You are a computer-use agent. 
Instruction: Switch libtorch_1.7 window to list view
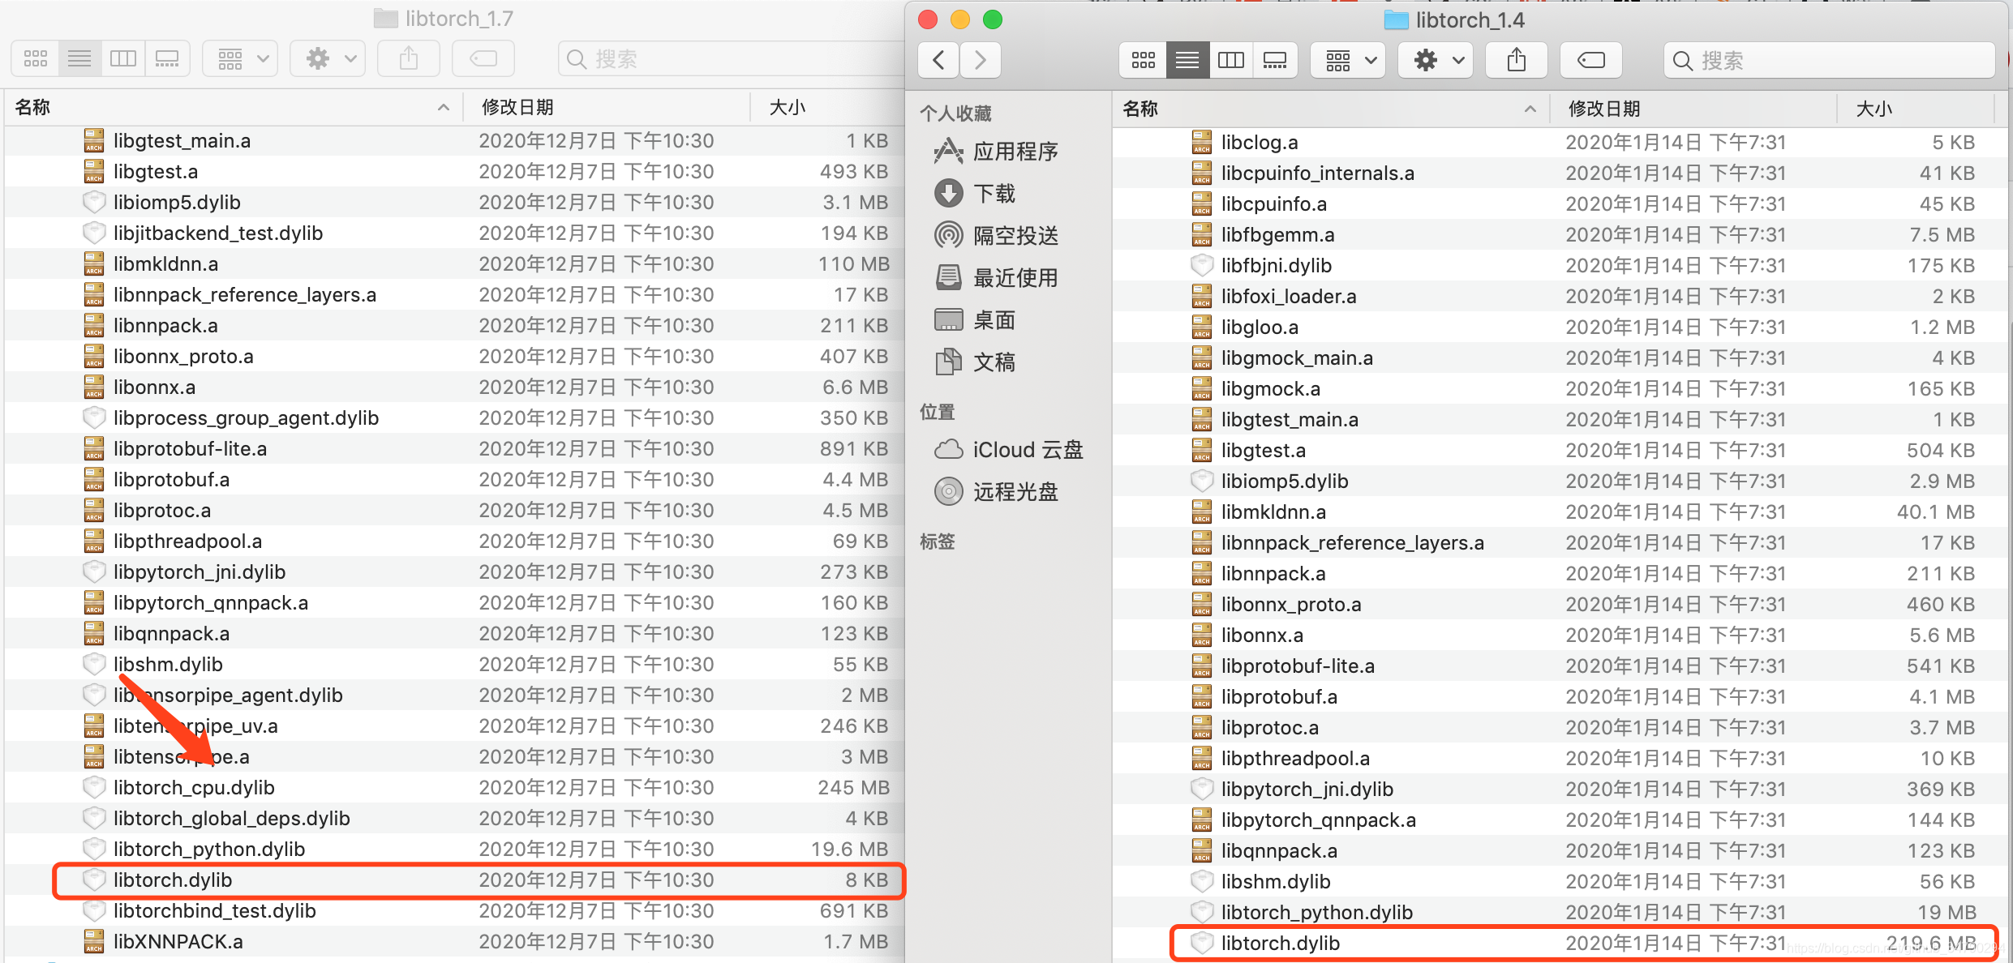[79, 58]
